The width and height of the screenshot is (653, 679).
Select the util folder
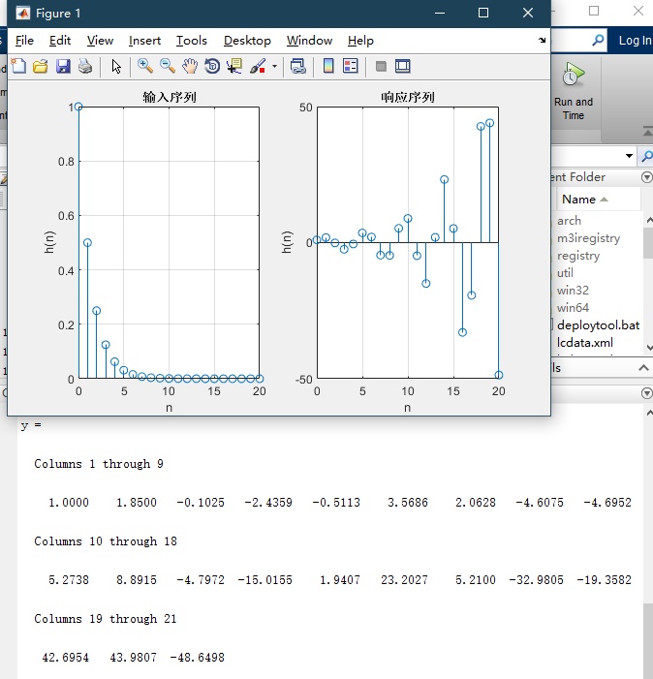[565, 273]
